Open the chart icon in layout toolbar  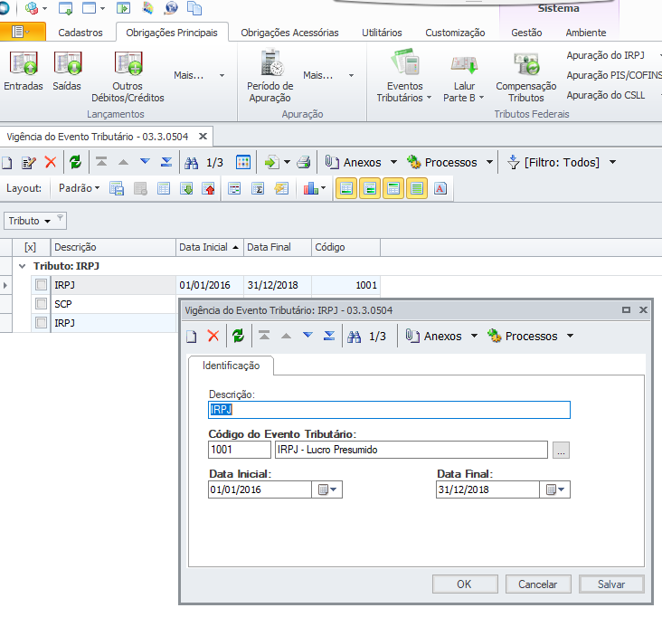pyautogui.click(x=311, y=188)
